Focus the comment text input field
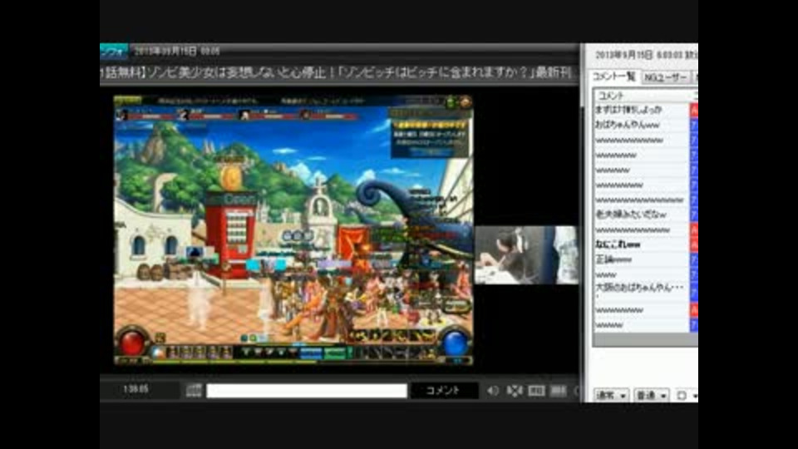This screenshot has height=449, width=798. point(307,391)
